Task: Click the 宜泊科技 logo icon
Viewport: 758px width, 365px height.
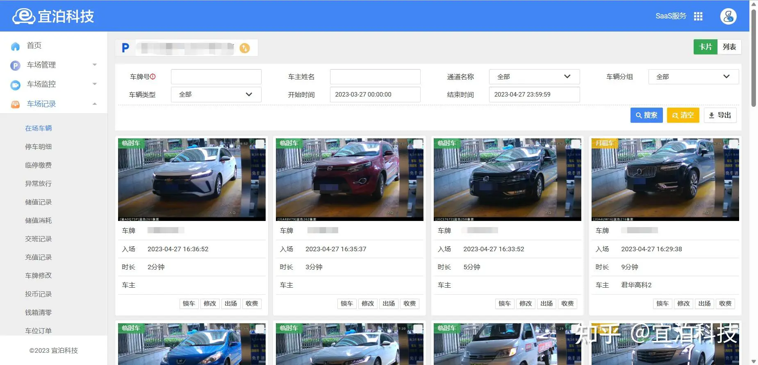Action: tap(23, 16)
